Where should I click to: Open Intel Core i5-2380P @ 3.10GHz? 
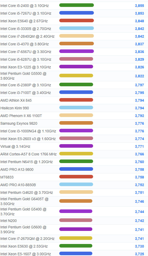point(26,85)
